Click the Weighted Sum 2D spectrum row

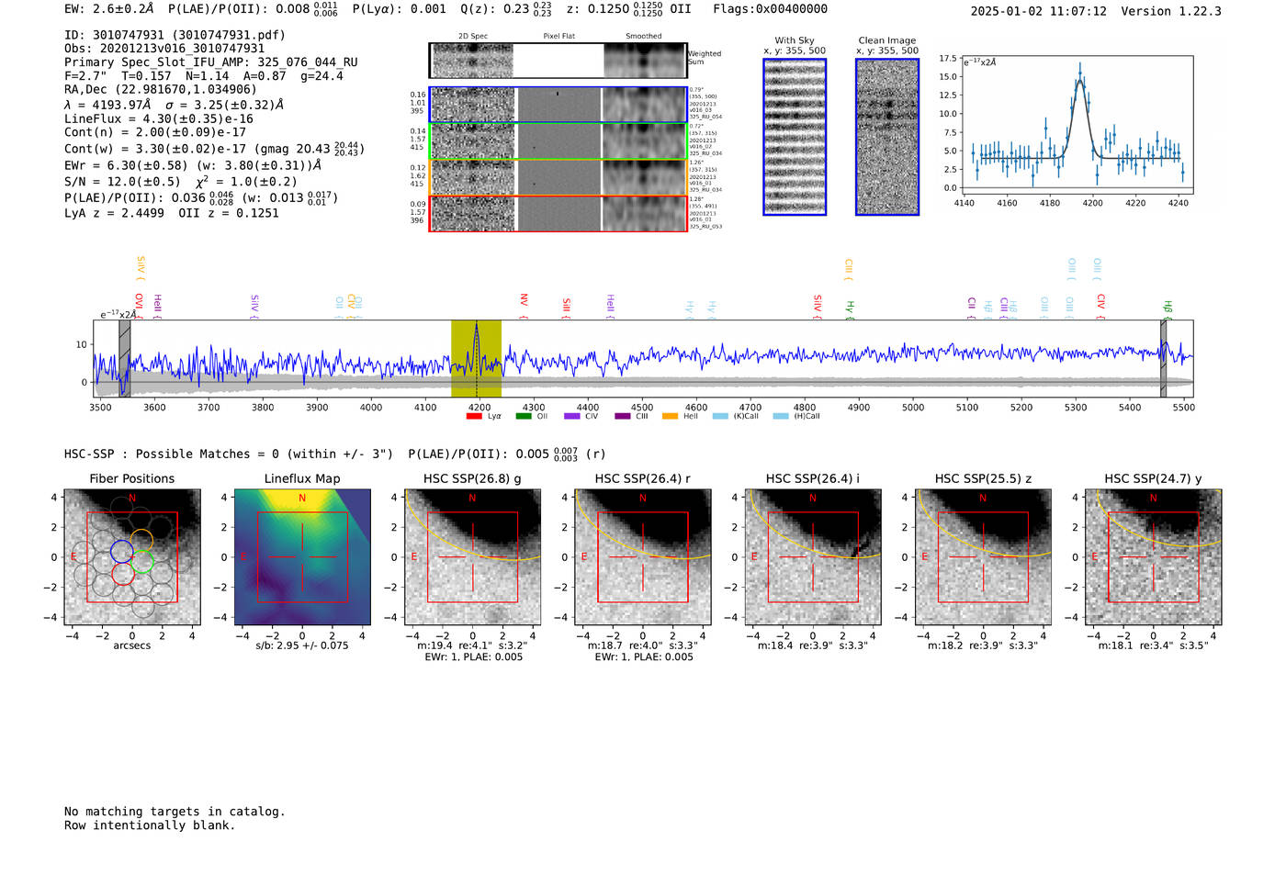(x=558, y=61)
